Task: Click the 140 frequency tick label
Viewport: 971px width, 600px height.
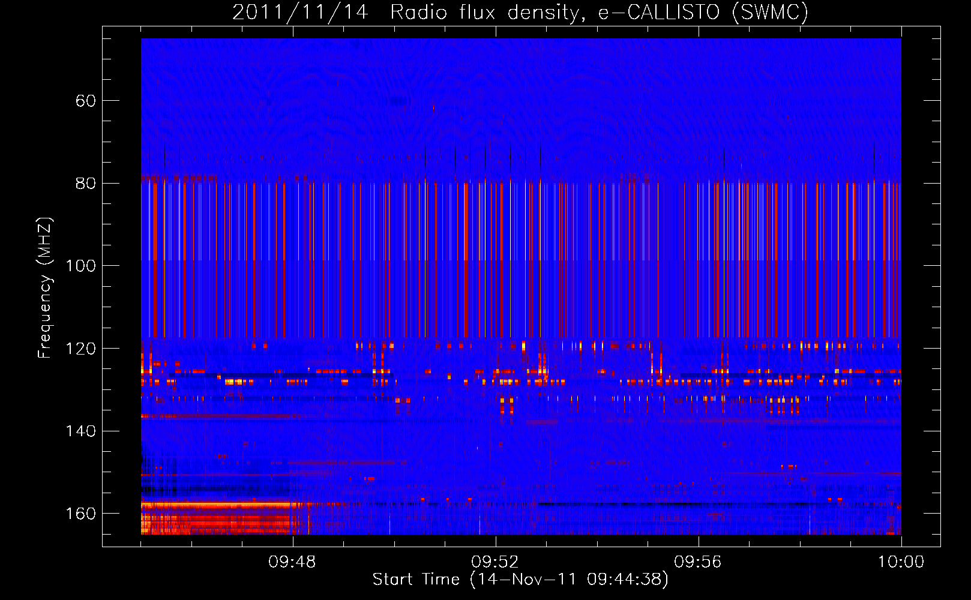Action: (x=80, y=431)
